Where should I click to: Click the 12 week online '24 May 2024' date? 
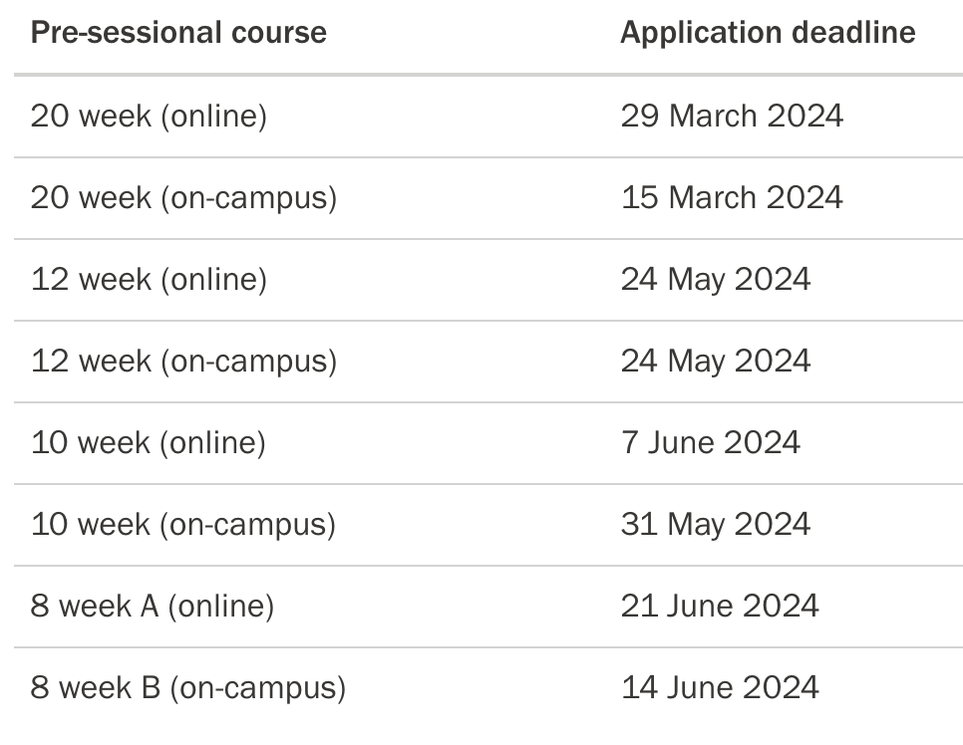pos(716,280)
